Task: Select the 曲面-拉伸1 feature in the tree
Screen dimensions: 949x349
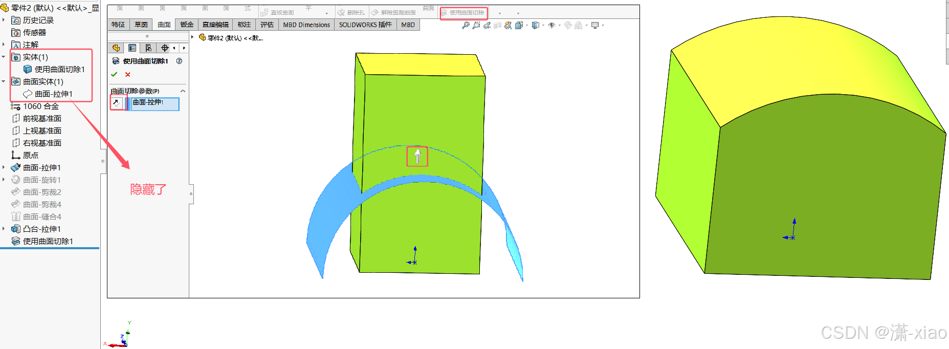Action: pos(36,168)
